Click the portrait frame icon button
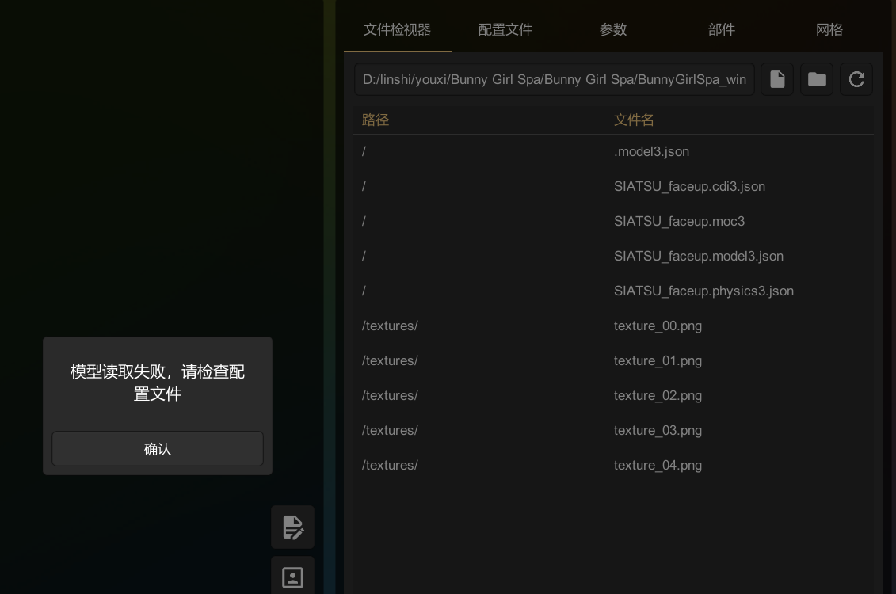This screenshot has width=896, height=594. (x=293, y=577)
